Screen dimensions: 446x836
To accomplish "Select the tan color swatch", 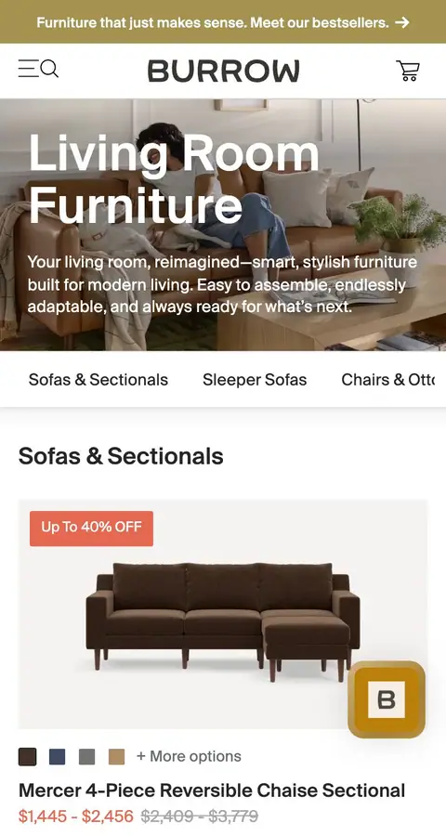I will (x=116, y=756).
